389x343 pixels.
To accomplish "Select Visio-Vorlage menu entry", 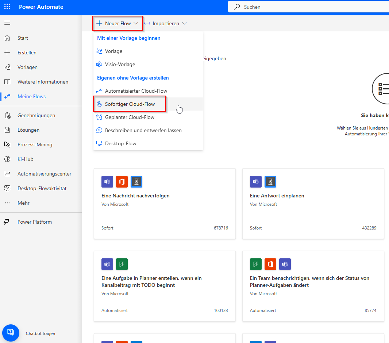I will [x=148, y=64].
